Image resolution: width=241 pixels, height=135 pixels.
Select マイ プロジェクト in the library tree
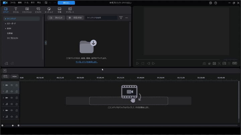click(x=12, y=38)
